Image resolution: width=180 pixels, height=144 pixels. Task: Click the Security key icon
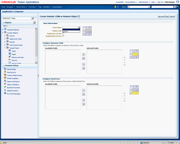tap(10, 60)
